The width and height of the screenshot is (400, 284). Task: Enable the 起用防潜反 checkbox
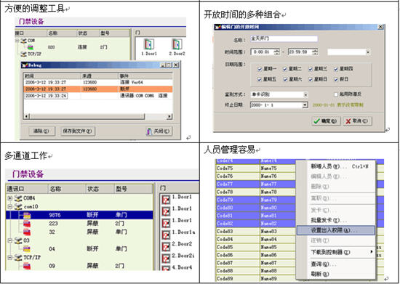click(336, 94)
